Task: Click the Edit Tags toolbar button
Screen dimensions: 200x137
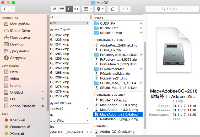Action: pos(125,9)
